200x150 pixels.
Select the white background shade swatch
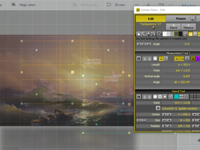pyautogui.click(x=164, y=34)
